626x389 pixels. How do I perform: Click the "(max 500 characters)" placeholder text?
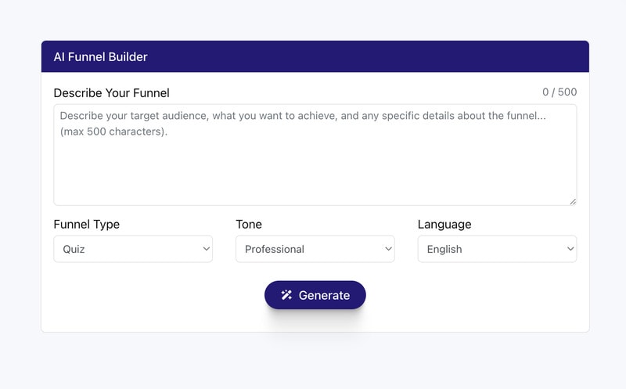pos(113,131)
